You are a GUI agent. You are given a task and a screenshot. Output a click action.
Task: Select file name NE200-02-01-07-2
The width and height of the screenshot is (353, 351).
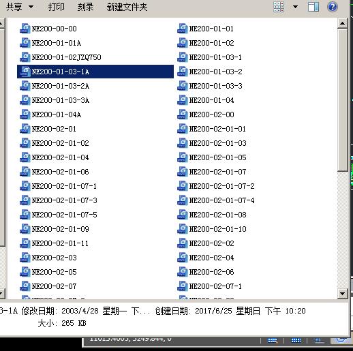pos(221,186)
